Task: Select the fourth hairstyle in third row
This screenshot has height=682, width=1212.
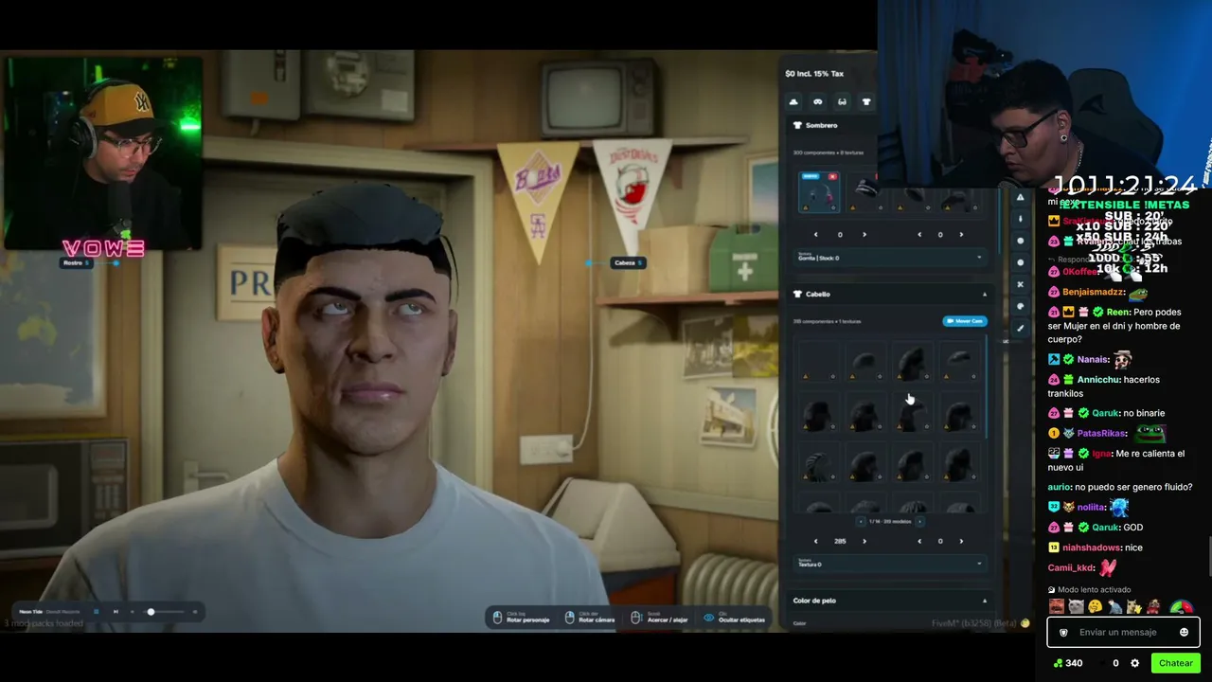Action: pos(959,464)
